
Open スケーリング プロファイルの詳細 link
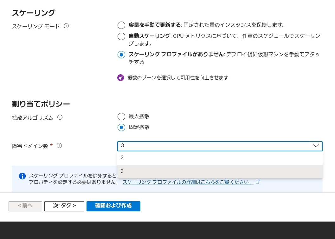(188, 182)
